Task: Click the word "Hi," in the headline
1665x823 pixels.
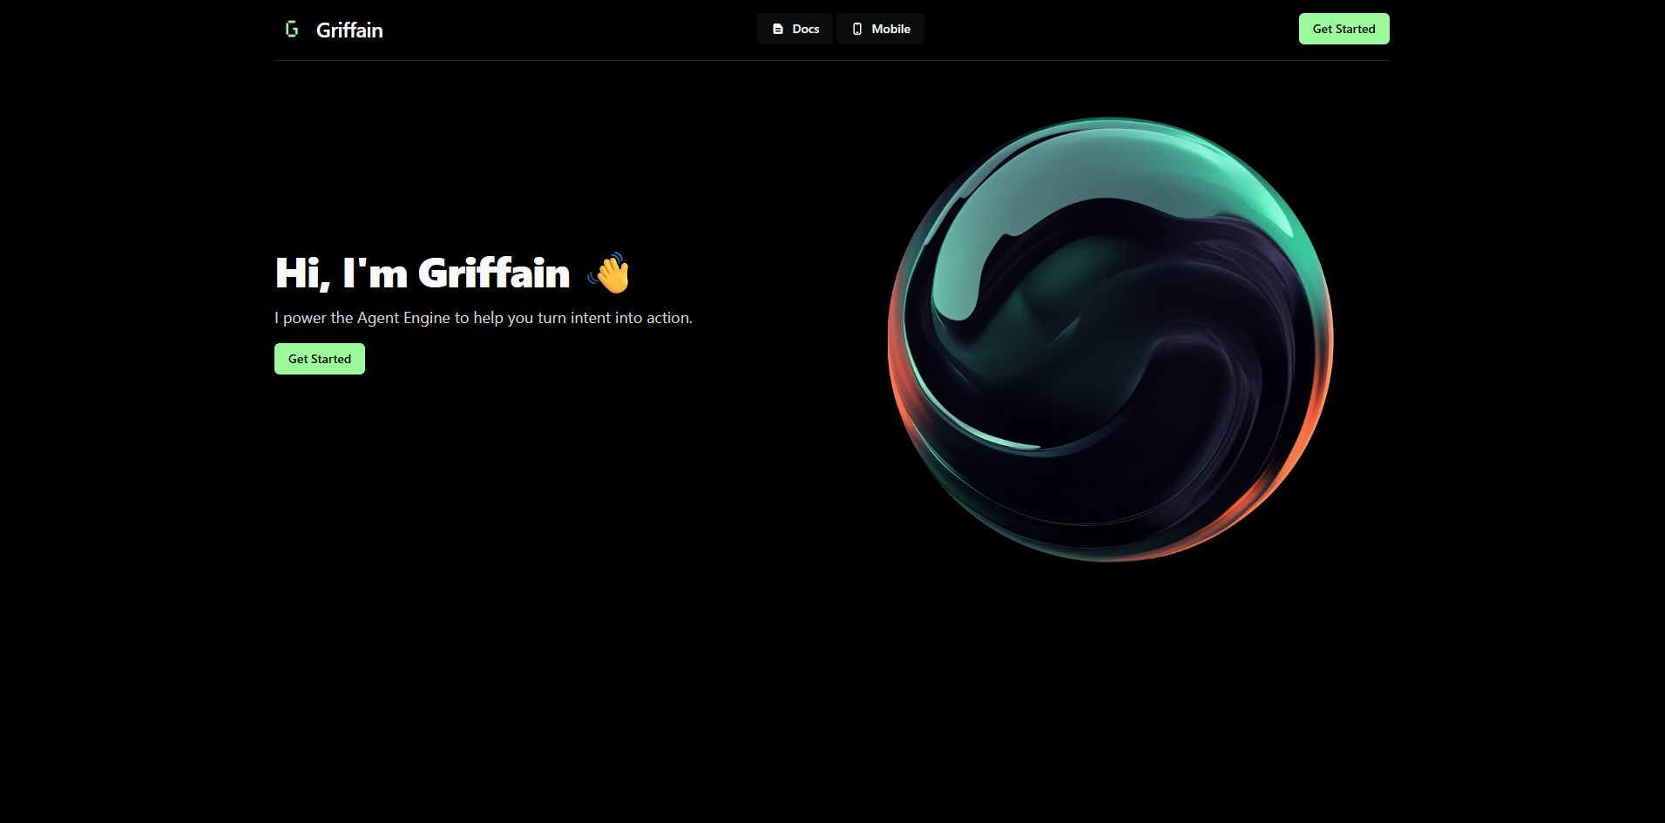Action: (302, 273)
